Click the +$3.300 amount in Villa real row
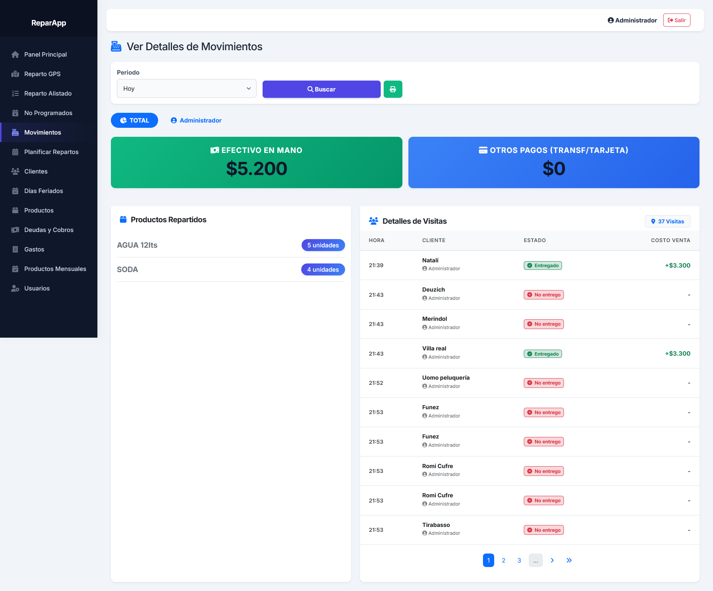713x591 pixels. tap(677, 353)
